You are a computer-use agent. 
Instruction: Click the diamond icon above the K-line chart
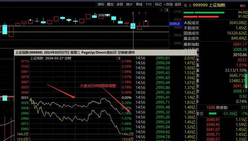coord(161,10)
